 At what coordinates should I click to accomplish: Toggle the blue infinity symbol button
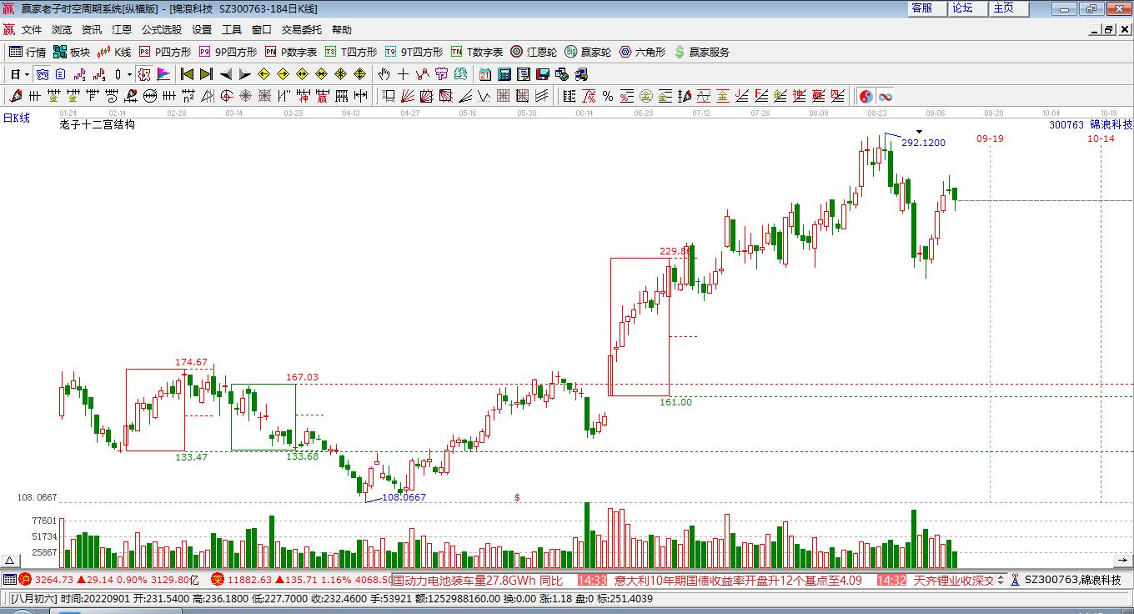click(885, 96)
